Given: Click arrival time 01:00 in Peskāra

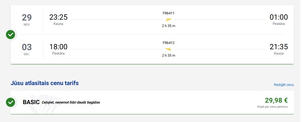Looking at the screenshot, I should pyautogui.click(x=279, y=17).
